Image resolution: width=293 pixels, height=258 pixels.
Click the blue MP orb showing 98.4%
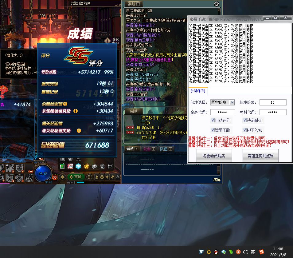tap(43, 174)
